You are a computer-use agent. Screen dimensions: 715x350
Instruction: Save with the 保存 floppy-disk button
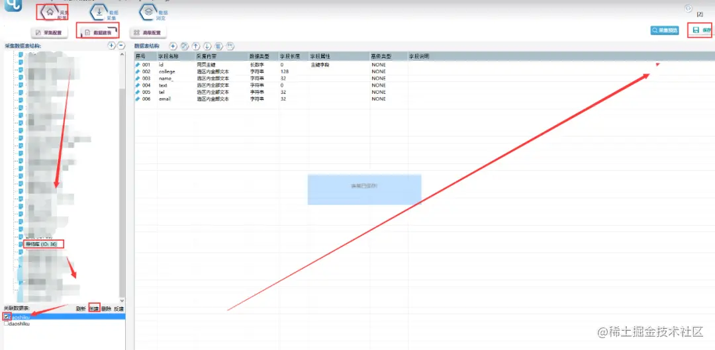point(701,30)
